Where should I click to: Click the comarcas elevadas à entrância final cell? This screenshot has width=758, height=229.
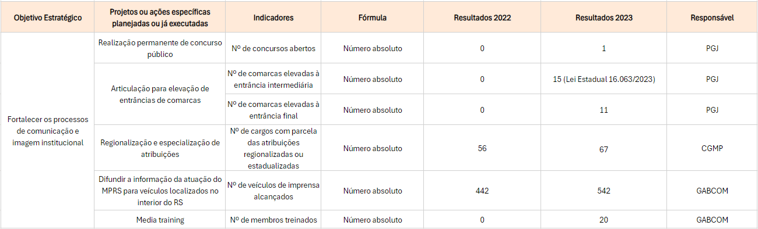pyautogui.click(x=273, y=110)
